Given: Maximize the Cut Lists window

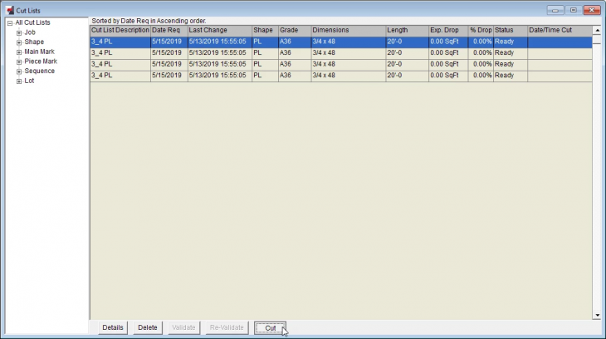Looking at the screenshot, I should 574,10.
